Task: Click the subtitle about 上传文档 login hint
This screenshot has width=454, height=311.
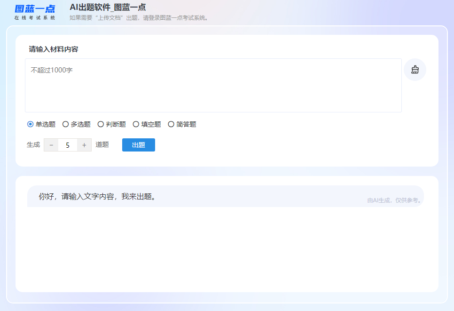Action: (139, 18)
